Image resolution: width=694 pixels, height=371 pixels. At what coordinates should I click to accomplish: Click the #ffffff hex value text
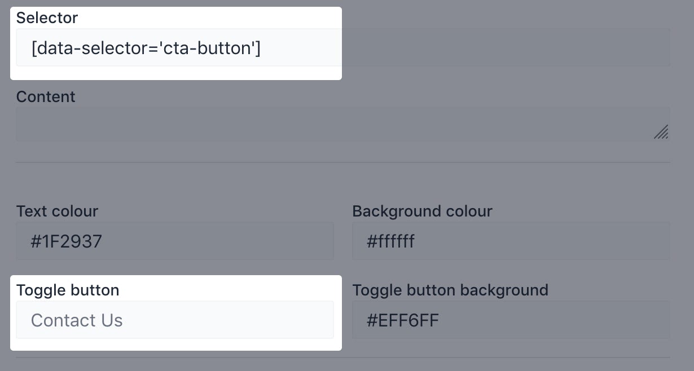coord(390,242)
